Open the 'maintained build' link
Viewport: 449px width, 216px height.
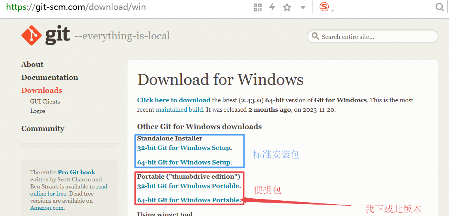click(180, 109)
